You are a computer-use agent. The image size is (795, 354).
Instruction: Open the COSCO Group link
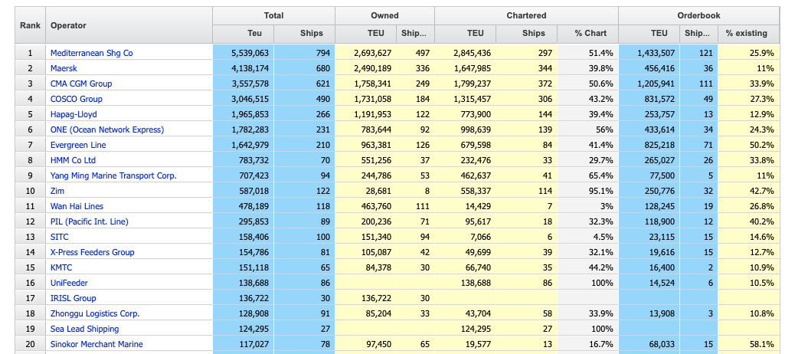[x=76, y=99]
